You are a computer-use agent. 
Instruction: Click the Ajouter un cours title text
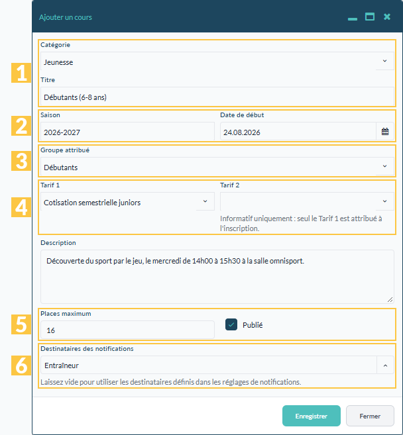66,17
